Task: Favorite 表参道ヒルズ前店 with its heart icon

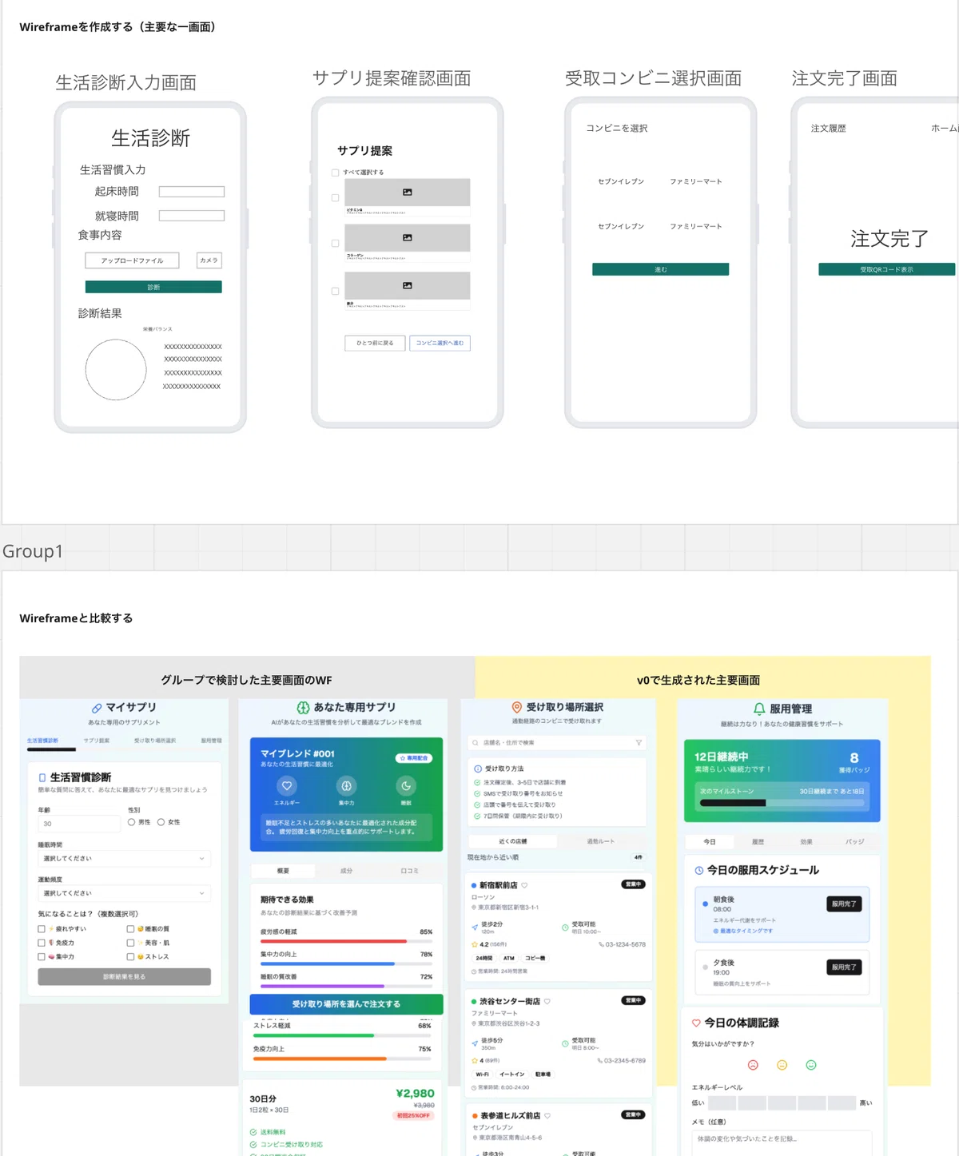Action: (547, 1116)
